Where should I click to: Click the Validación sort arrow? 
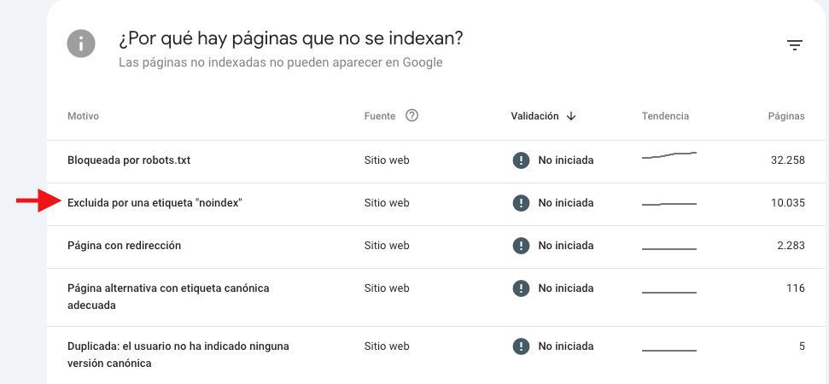pos(571,116)
